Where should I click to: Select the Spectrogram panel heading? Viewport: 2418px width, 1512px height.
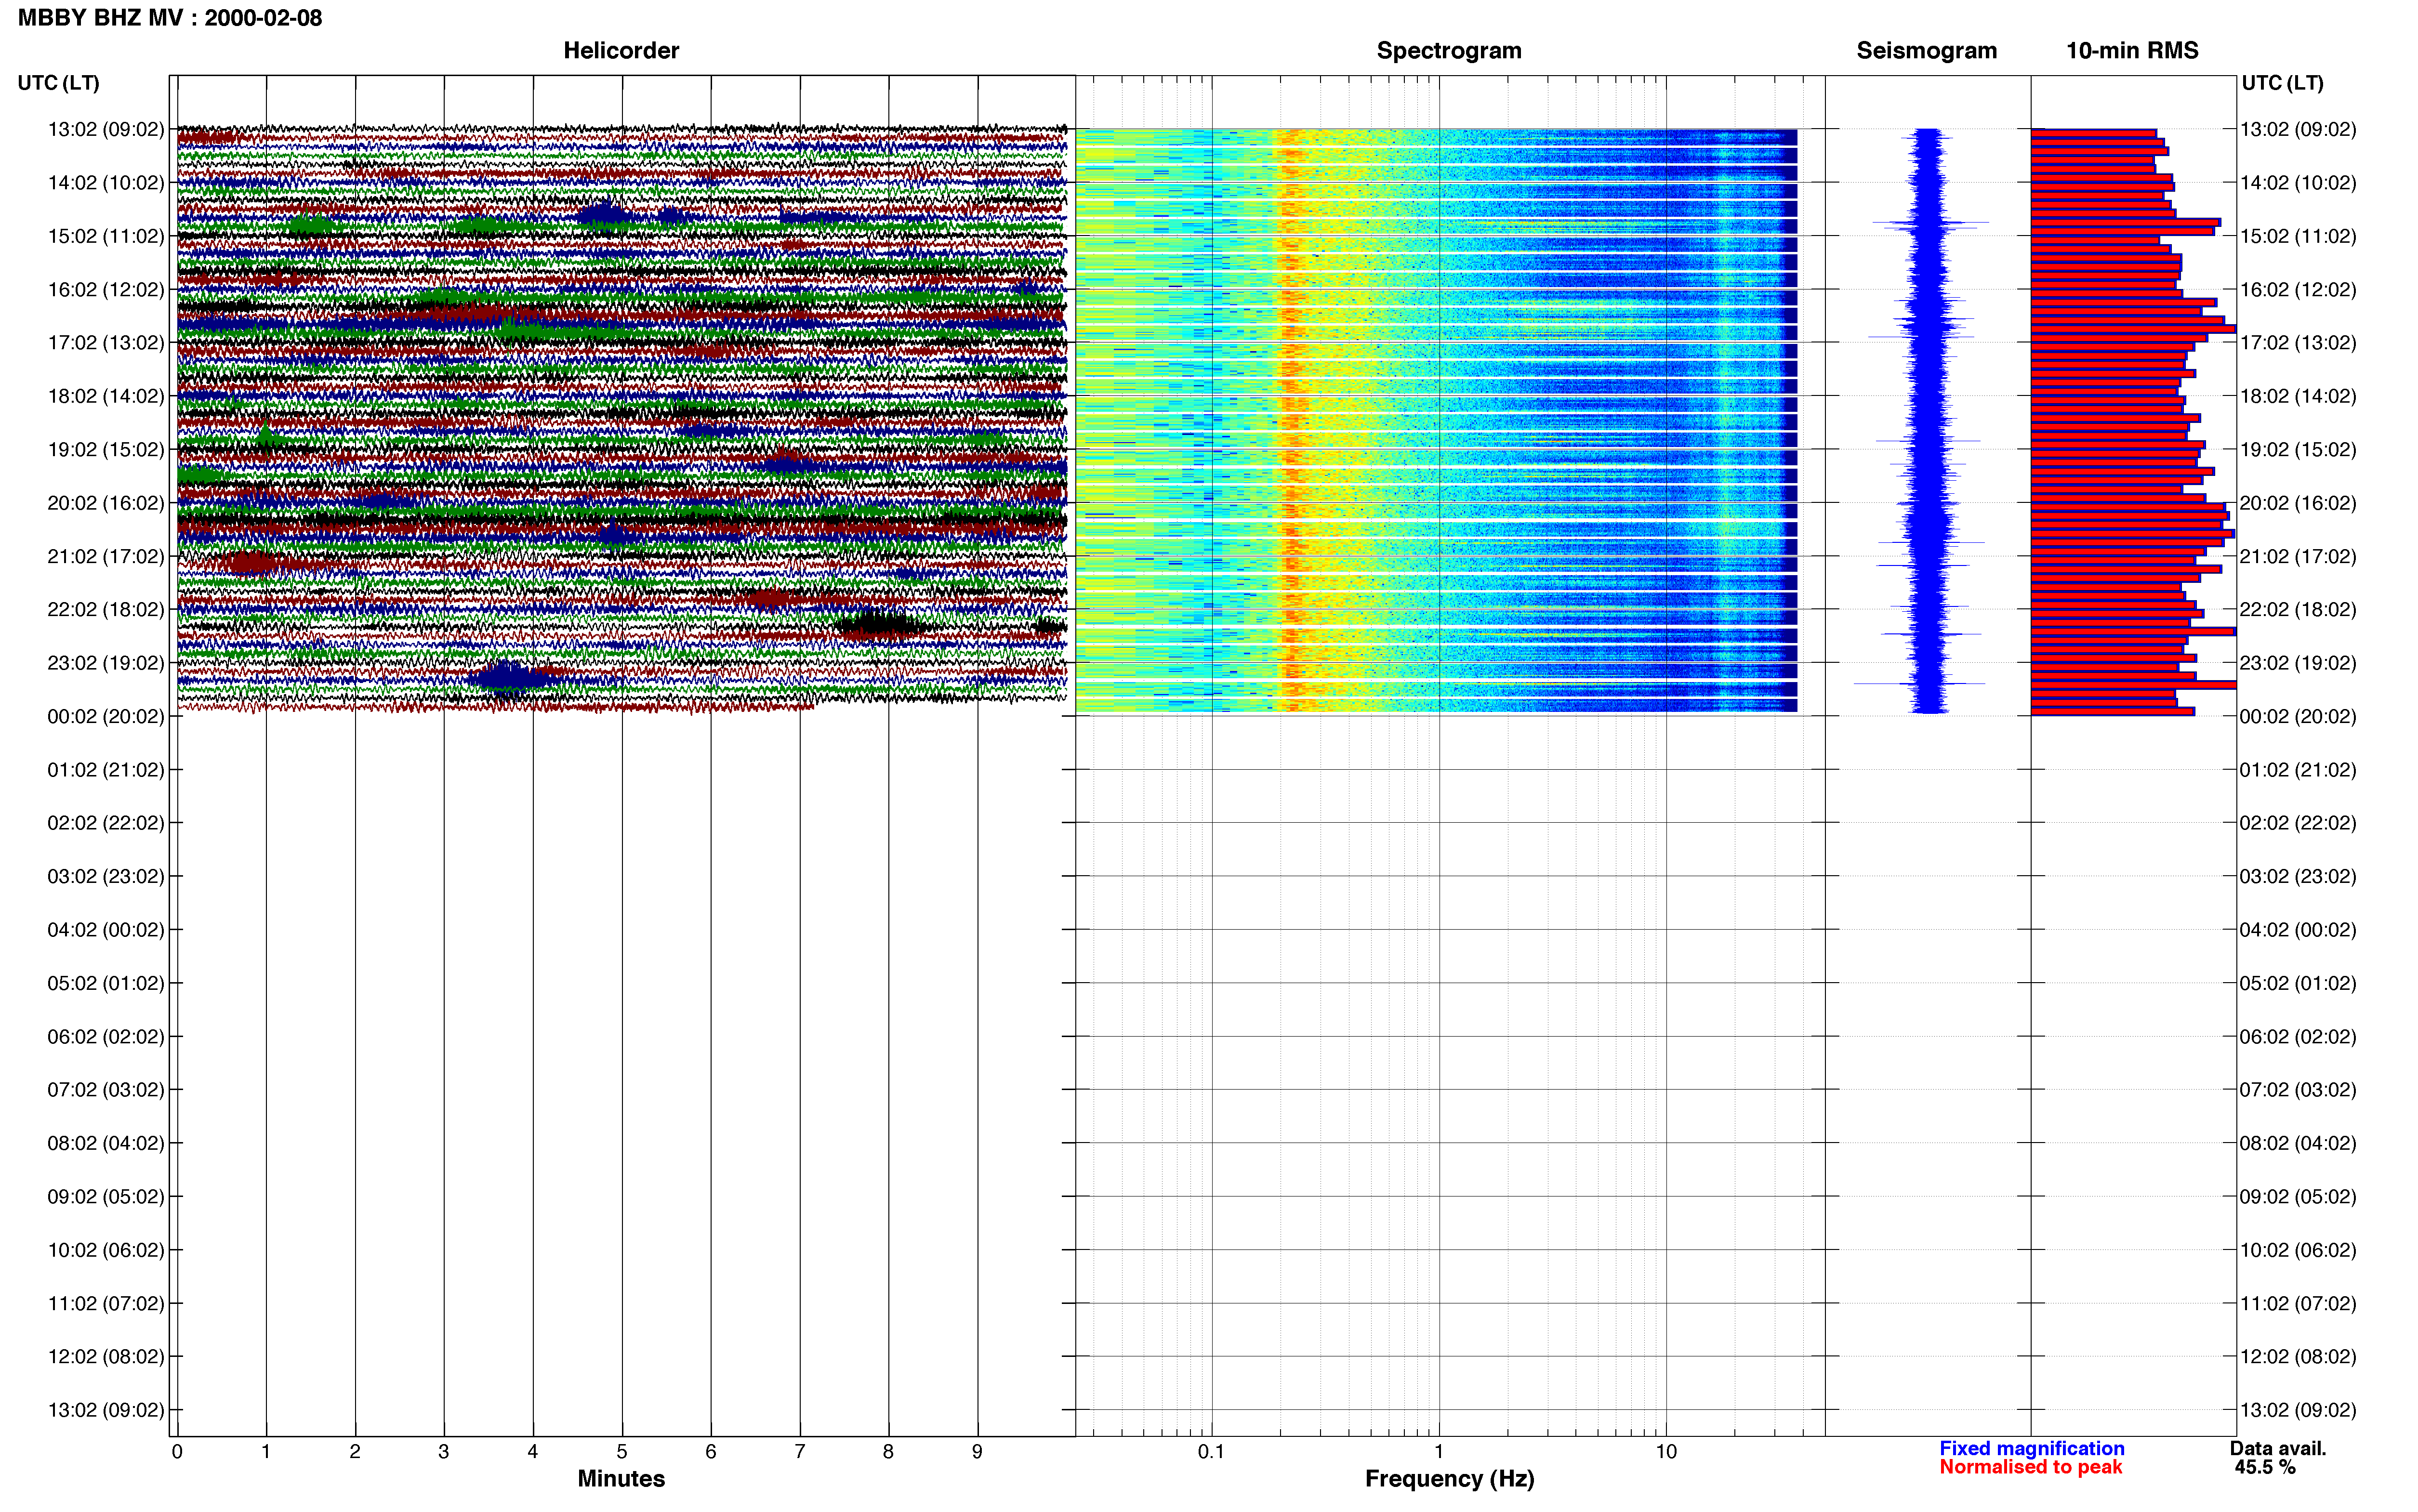(1449, 51)
